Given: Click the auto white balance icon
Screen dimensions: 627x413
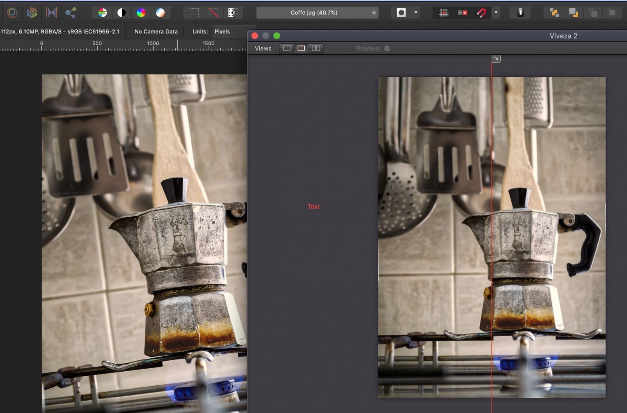Looking at the screenshot, I should tap(161, 13).
